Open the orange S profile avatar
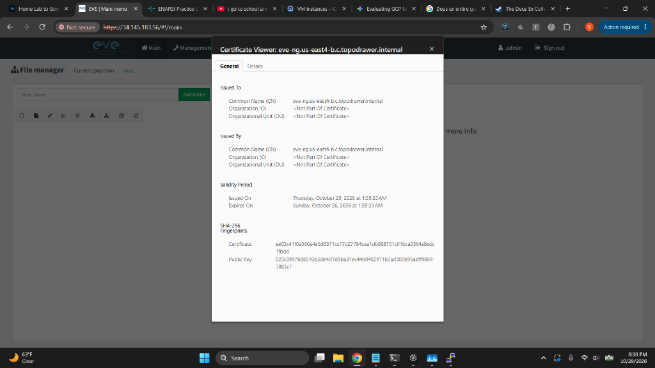Viewport: 655px width, 368px height. pos(589,27)
